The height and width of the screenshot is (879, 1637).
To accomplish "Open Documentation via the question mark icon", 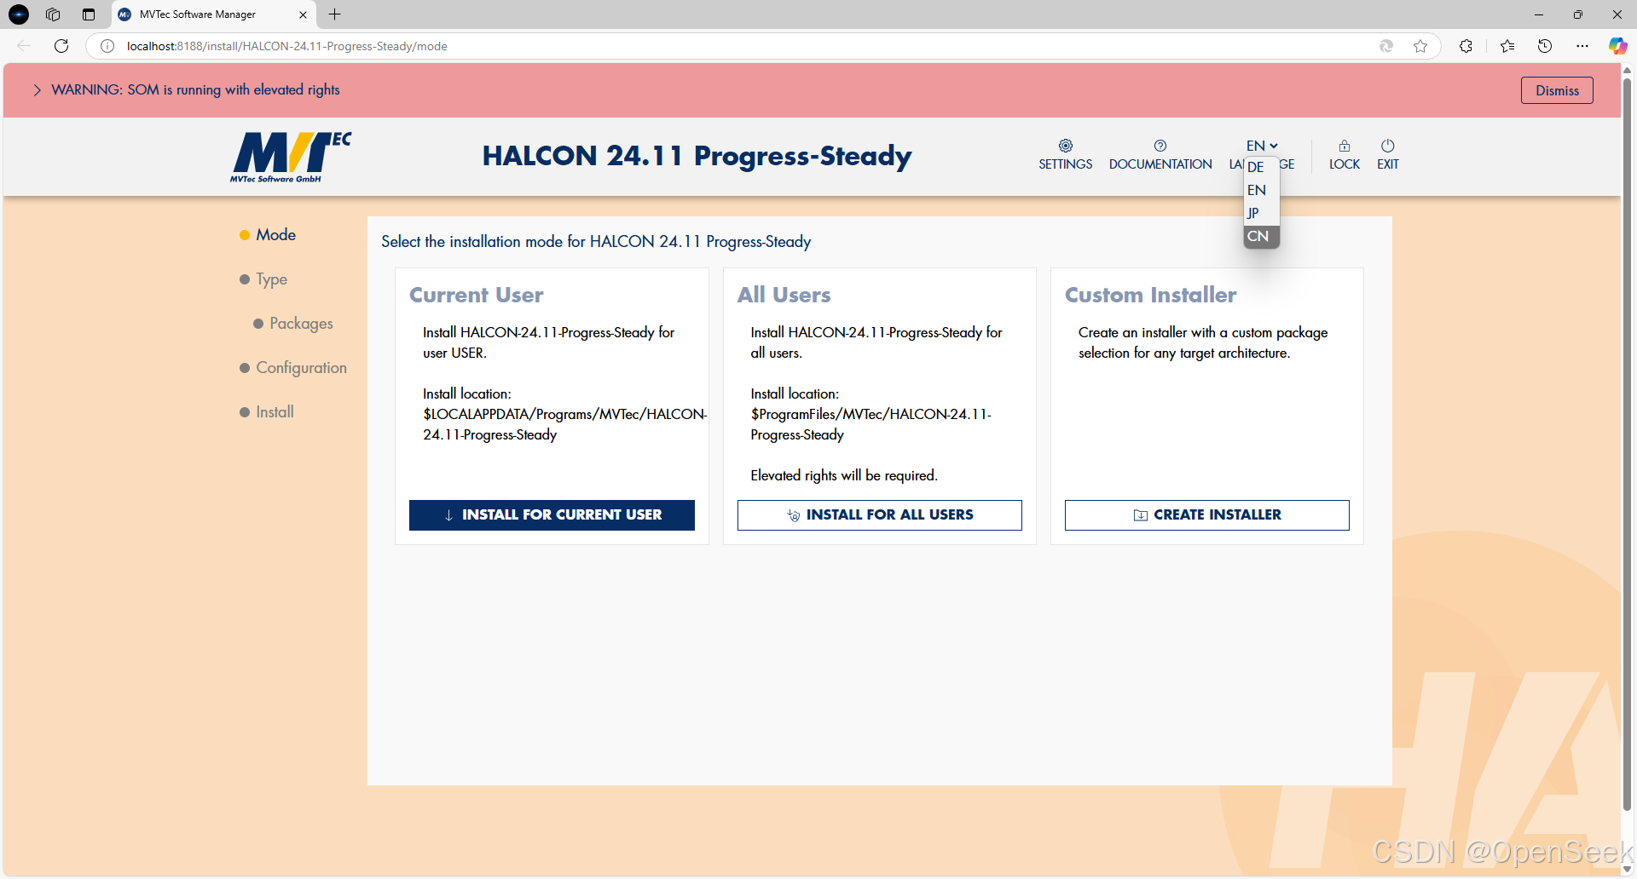I will tap(1160, 153).
